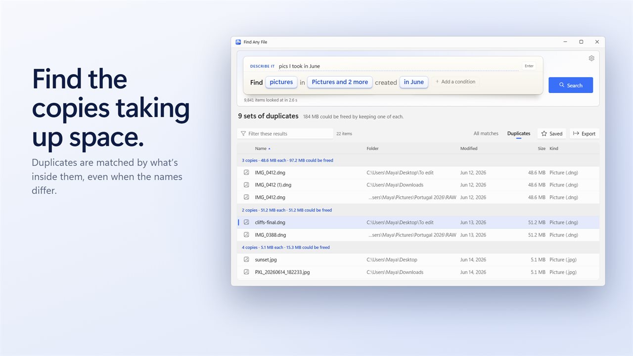Click the '2 copies · 51.2 MB each' group header
This screenshot has width=633, height=356.
418,210
